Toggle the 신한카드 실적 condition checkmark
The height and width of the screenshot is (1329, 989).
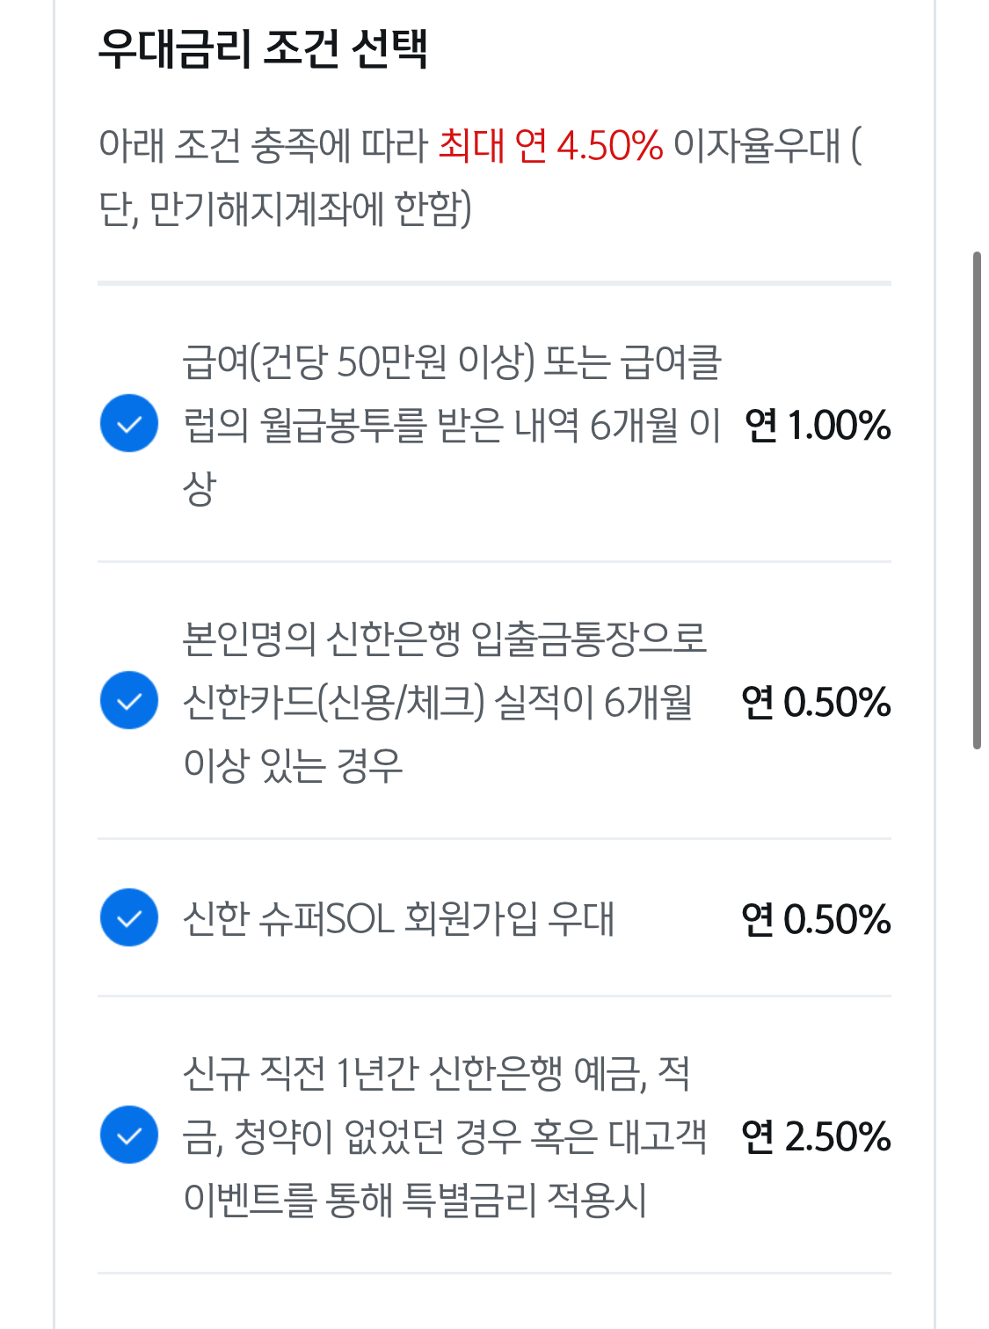(x=129, y=700)
